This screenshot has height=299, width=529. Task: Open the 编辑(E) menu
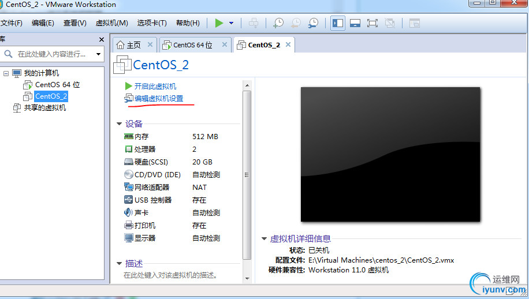coord(43,23)
